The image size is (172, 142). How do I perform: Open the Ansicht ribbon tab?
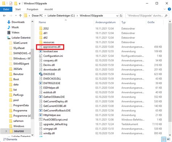[49, 9]
